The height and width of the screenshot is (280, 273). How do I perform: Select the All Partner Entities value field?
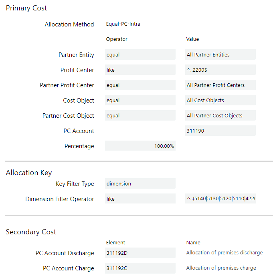tap(220, 55)
